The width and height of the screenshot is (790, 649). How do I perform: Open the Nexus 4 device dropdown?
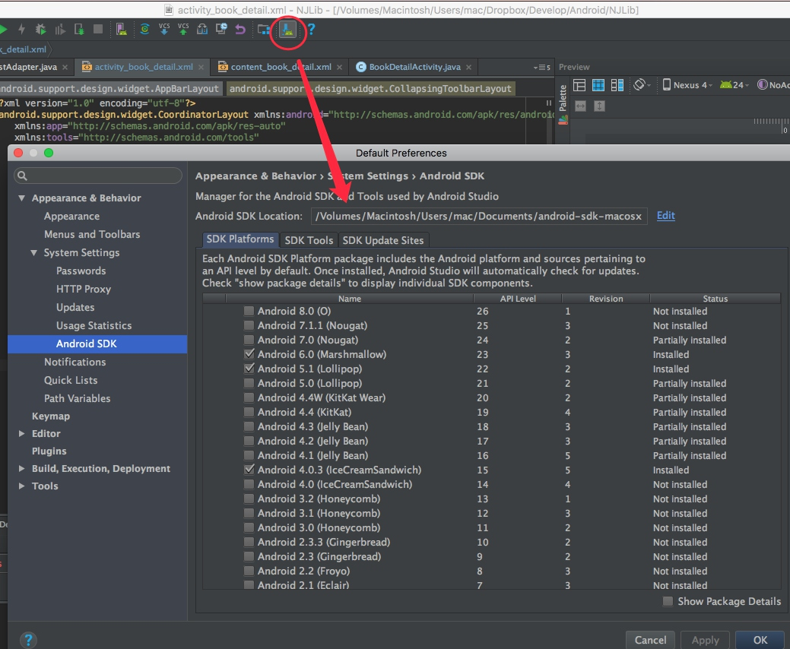689,85
